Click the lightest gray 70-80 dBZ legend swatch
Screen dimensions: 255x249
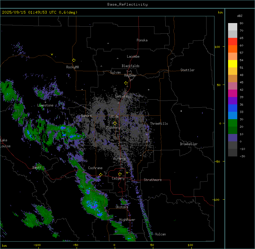(233, 27)
